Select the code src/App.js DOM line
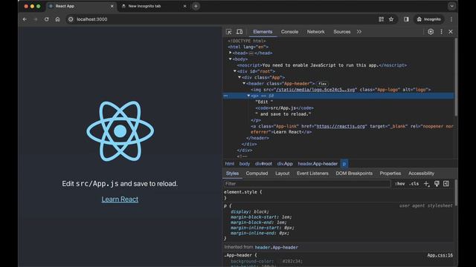Viewport: 476px width, 267px height. 284,108
